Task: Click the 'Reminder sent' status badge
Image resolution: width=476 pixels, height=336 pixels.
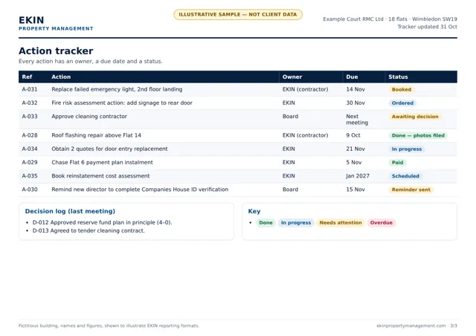Action: tap(411, 190)
